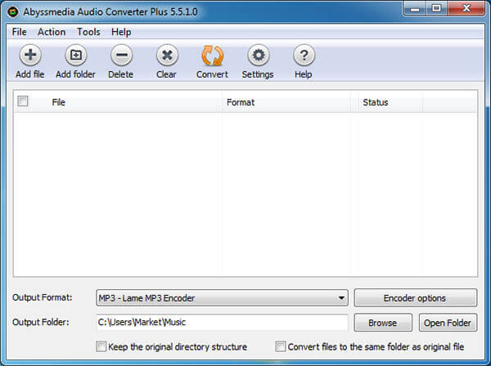Open the Action menu

click(x=52, y=32)
